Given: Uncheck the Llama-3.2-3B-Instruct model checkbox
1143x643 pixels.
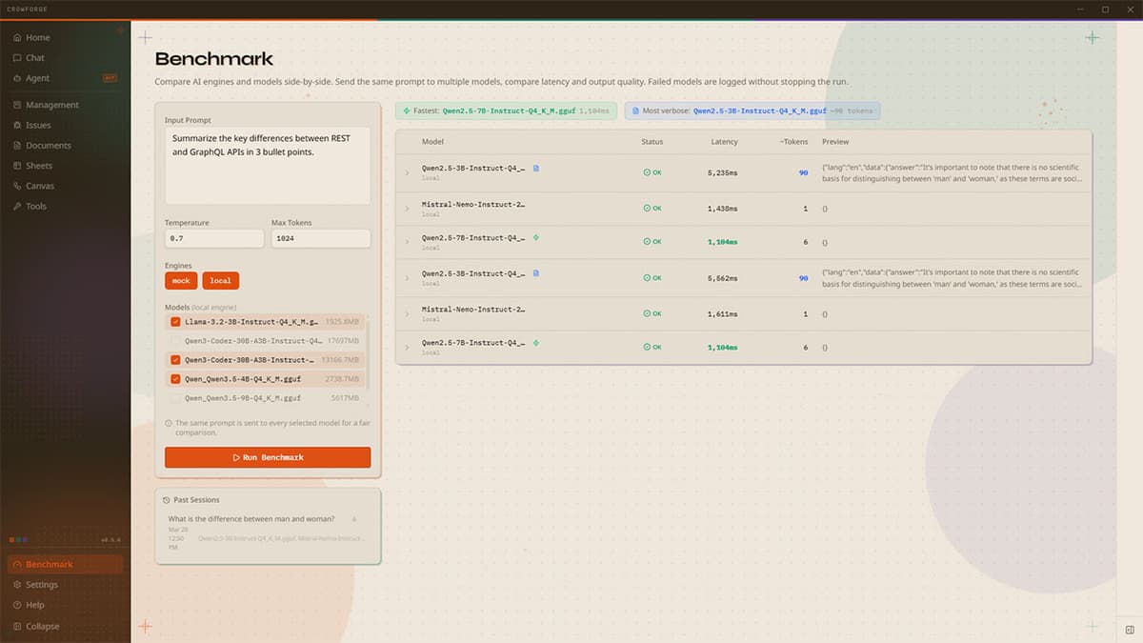Looking at the screenshot, I should pyautogui.click(x=175, y=322).
